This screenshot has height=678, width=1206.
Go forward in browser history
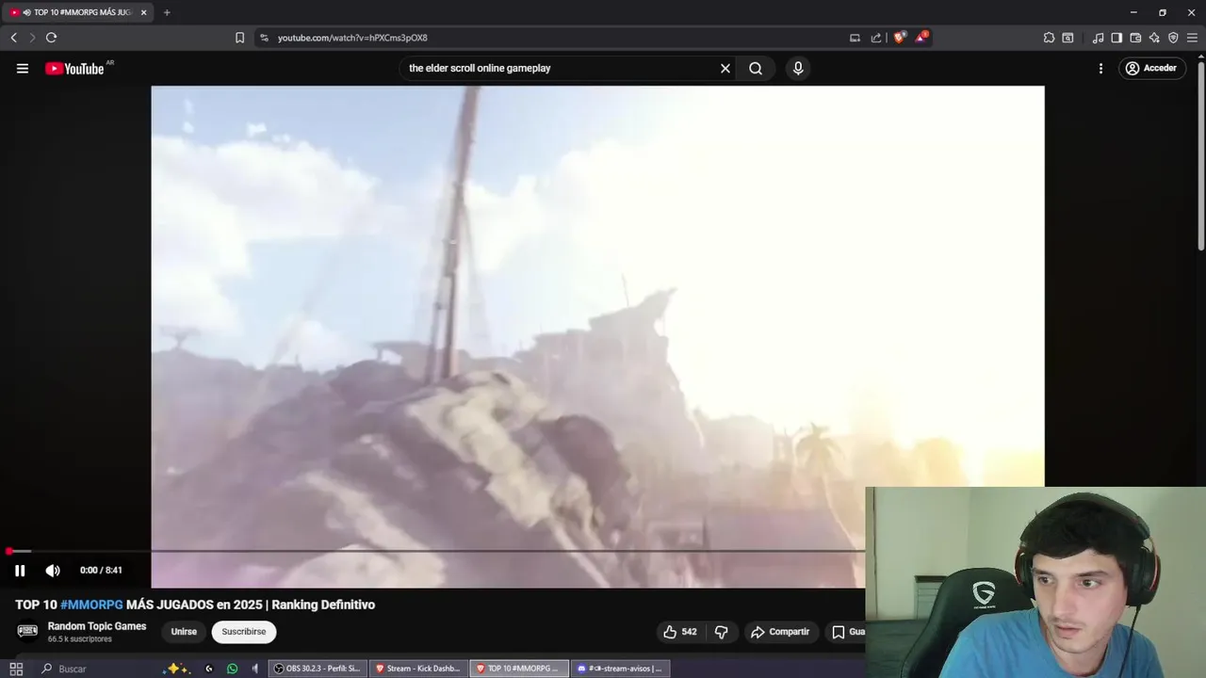tap(32, 38)
